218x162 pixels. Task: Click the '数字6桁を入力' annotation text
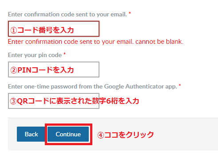[x=115, y=101]
